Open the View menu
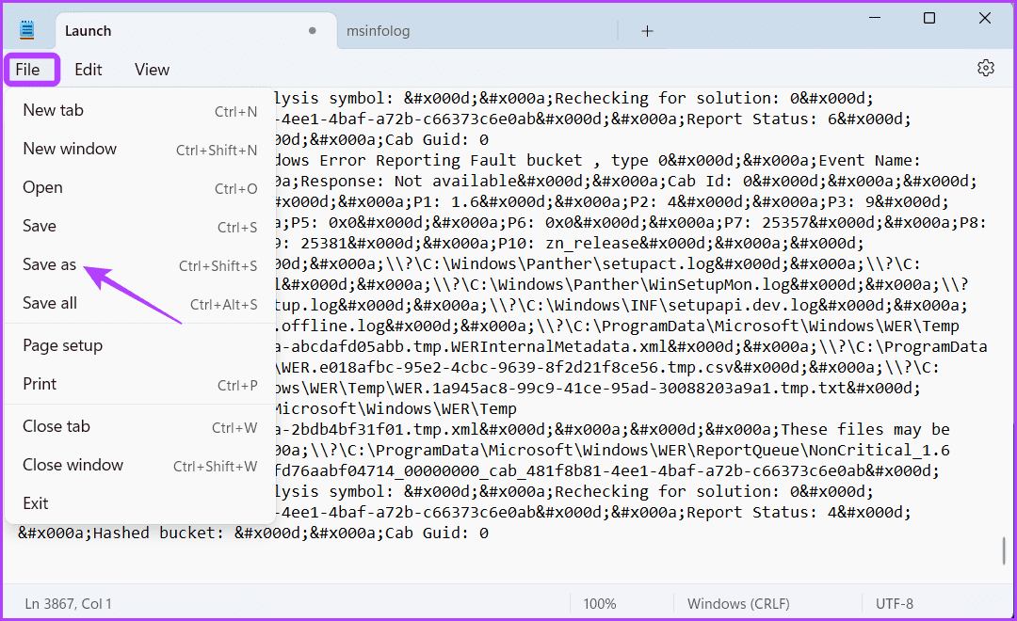1017x621 pixels. pos(152,70)
